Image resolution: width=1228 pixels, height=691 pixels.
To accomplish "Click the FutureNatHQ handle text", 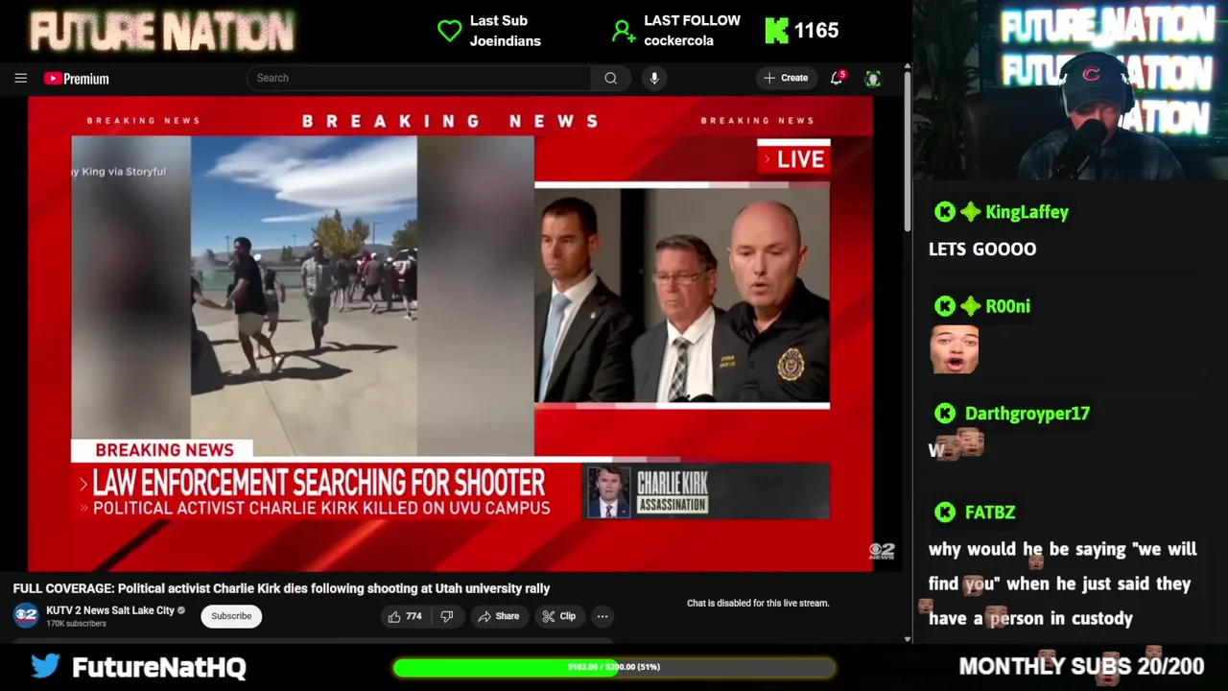I will [159, 667].
